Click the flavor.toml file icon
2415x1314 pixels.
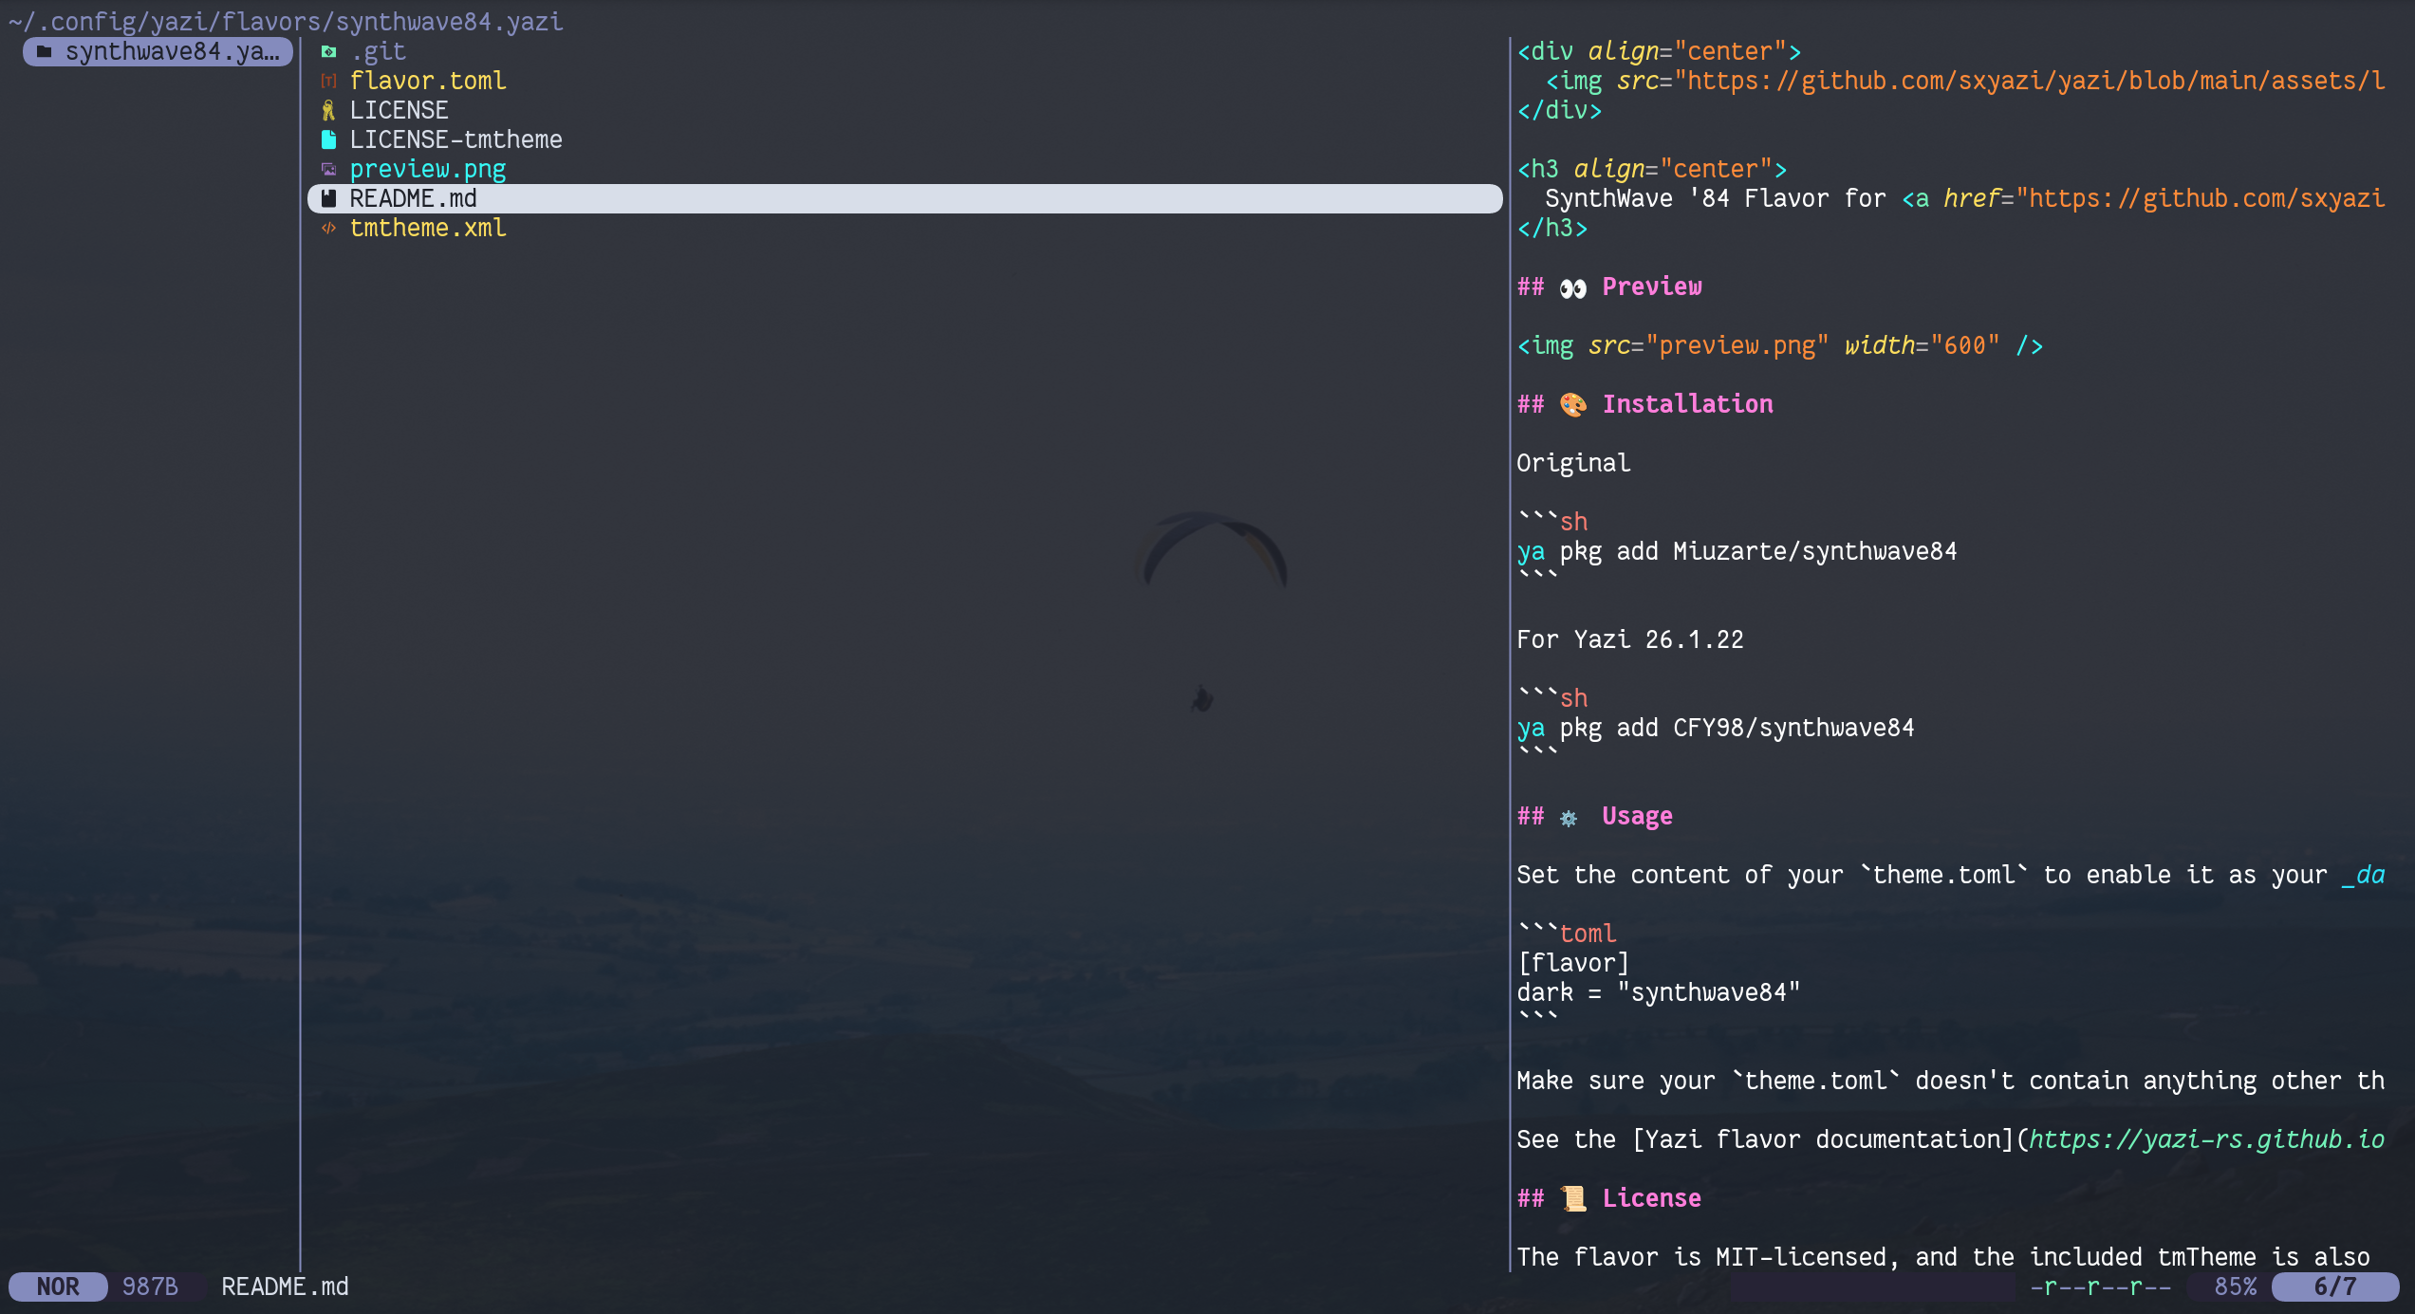[x=328, y=81]
